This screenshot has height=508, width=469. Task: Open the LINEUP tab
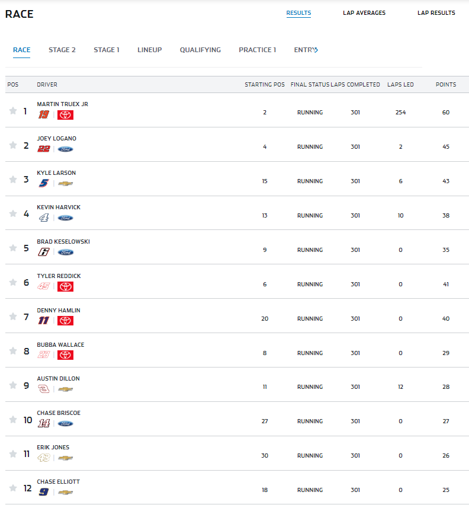(150, 50)
